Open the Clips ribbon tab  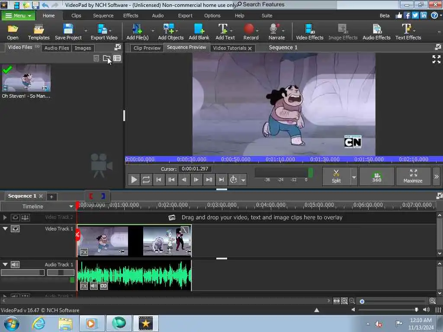[76, 16]
